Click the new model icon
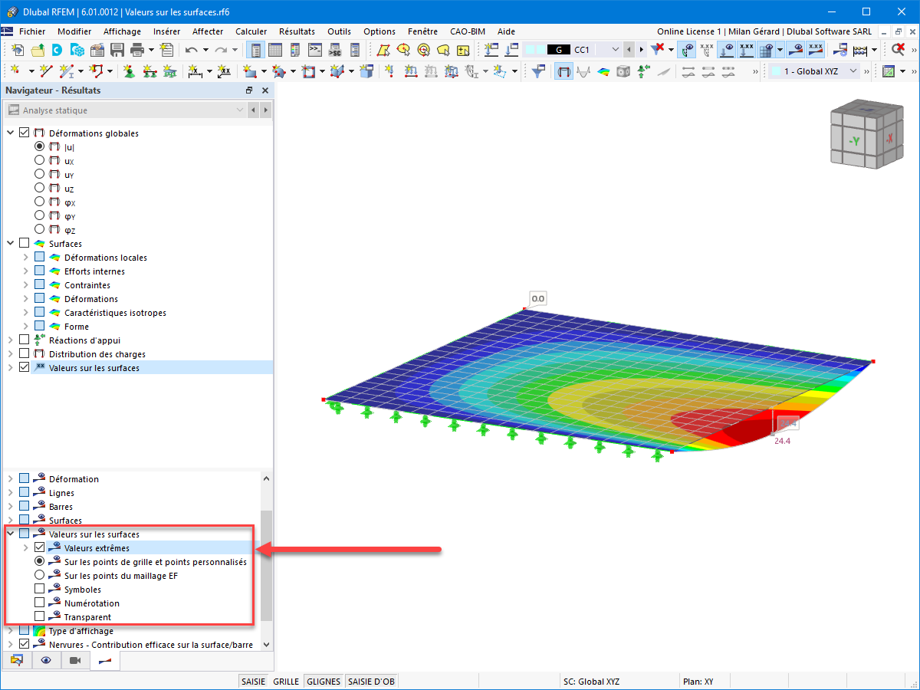 coord(18,50)
